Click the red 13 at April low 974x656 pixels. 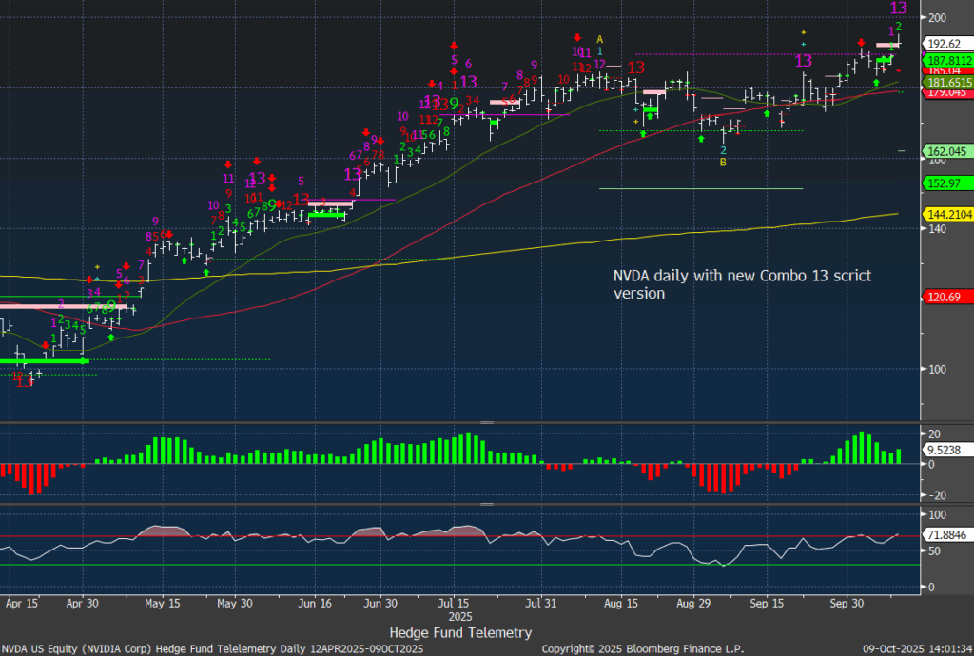(x=24, y=380)
